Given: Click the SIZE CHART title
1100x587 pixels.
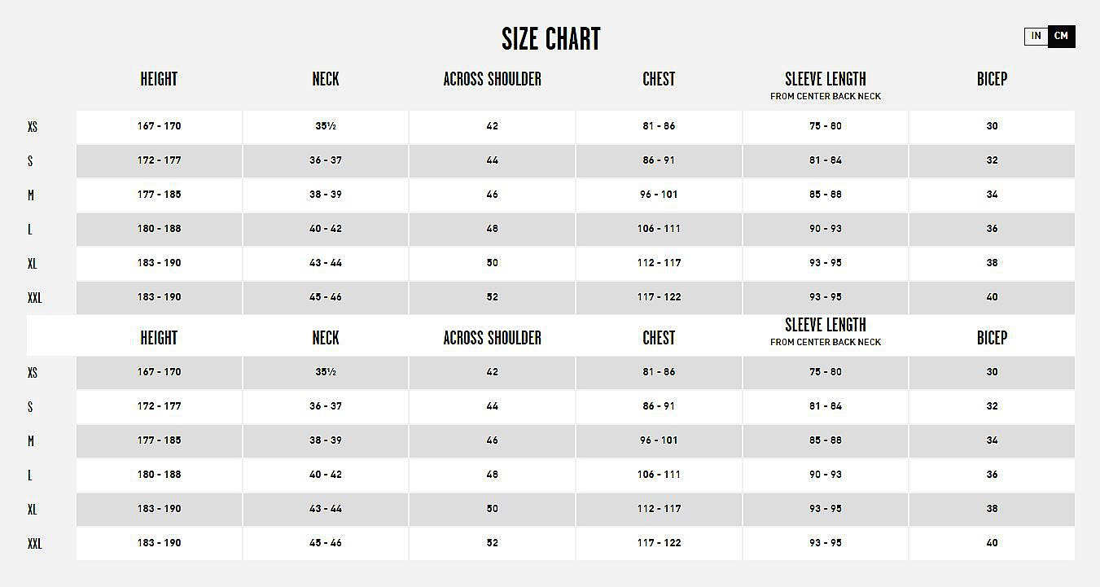Looking at the screenshot, I should [x=551, y=39].
